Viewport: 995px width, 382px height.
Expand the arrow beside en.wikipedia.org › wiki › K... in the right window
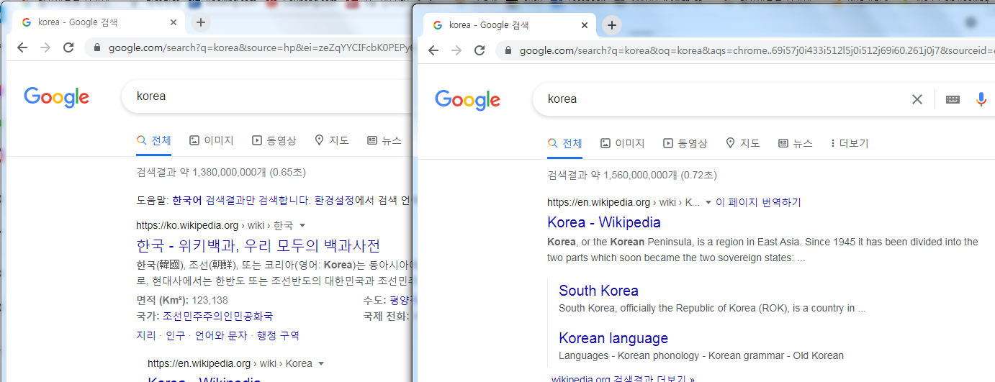(x=708, y=203)
